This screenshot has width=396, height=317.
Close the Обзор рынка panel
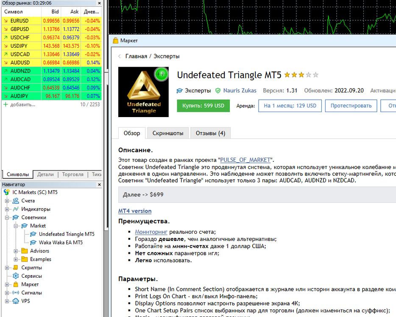coord(99,3)
